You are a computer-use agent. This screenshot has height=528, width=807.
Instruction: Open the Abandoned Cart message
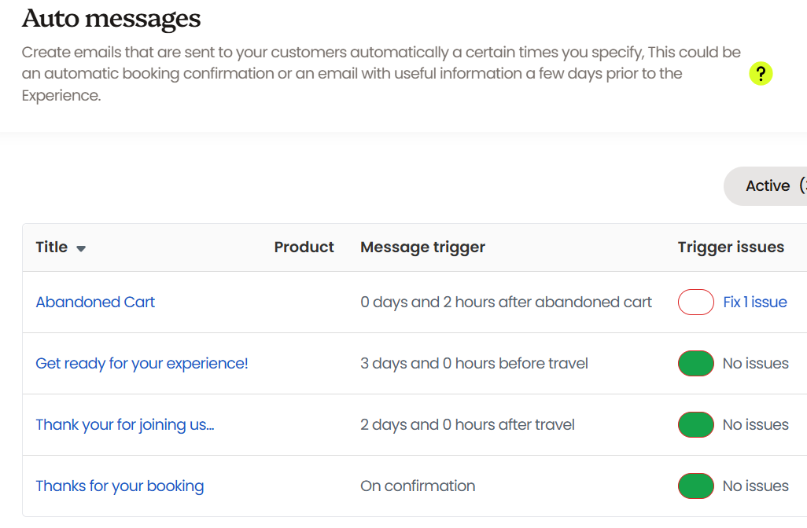click(95, 302)
